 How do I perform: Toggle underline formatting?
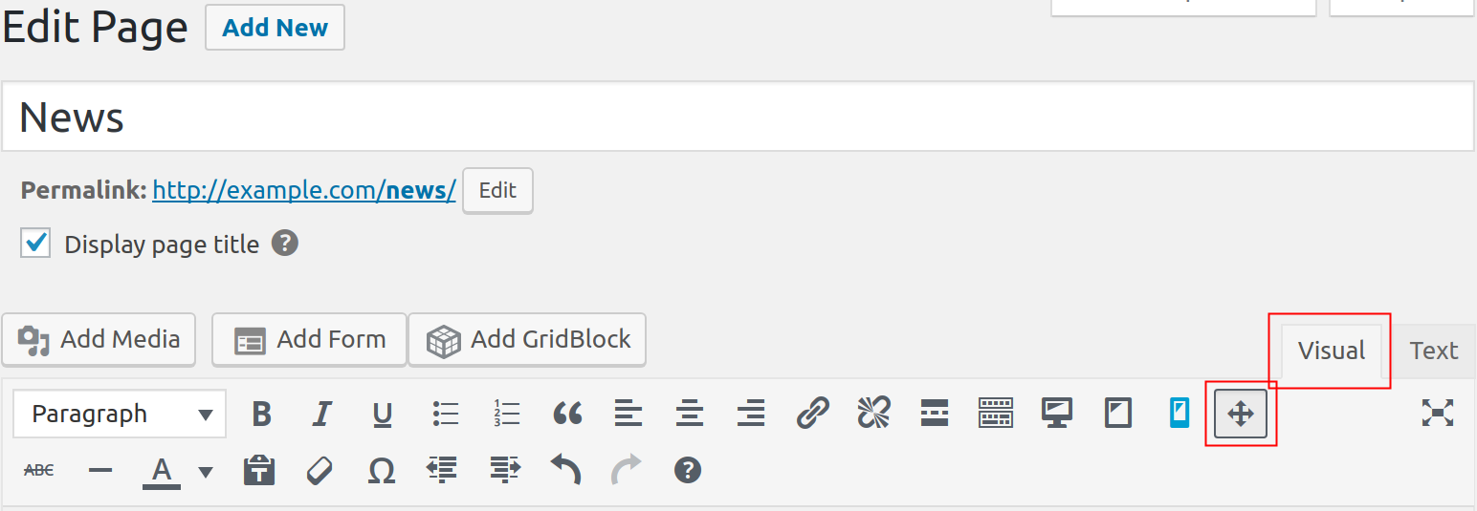[x=383, y=414]
